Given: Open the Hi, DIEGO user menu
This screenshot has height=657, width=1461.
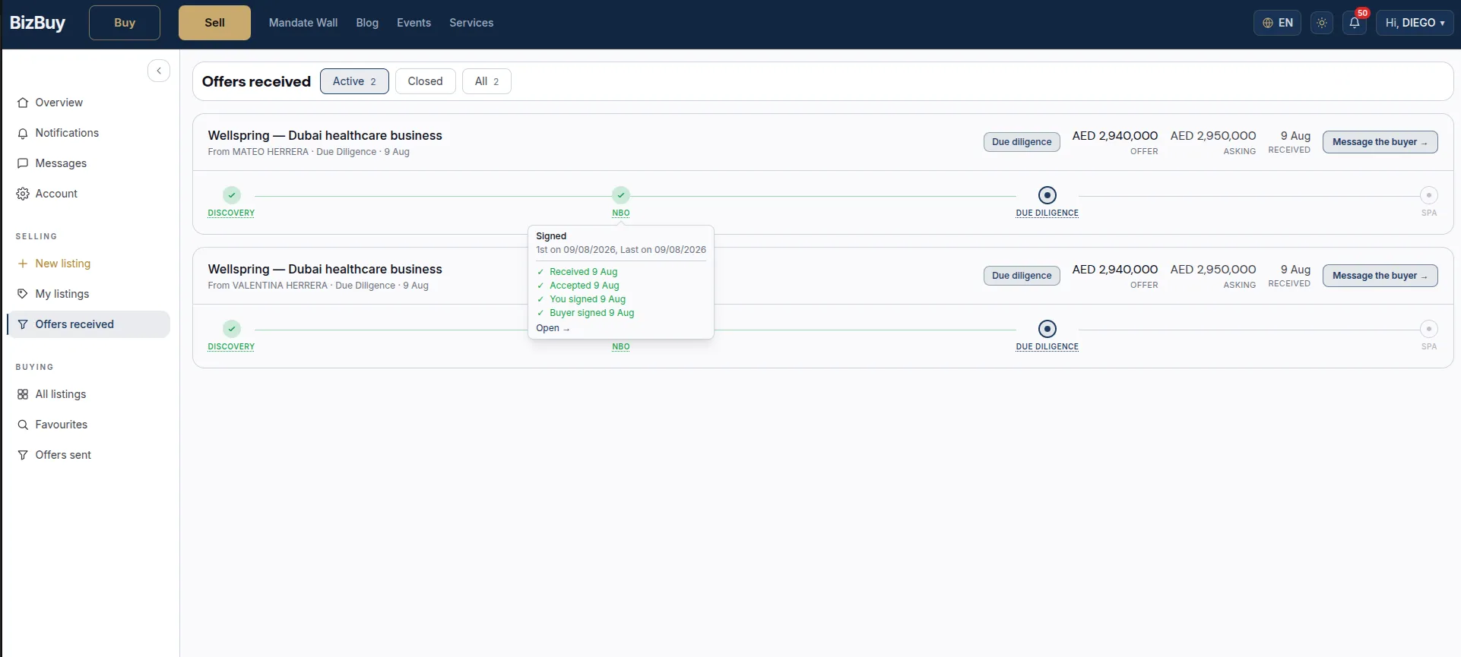Looking at the screenshot, I should point(1415,23).
